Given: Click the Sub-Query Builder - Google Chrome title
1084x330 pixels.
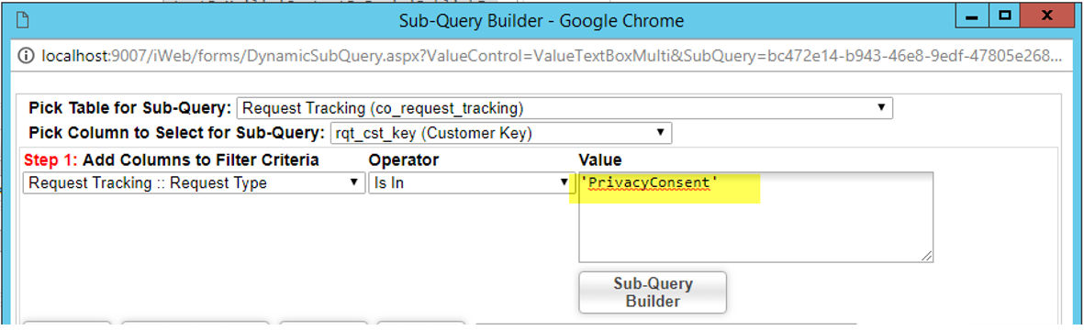Looking at the screenshot, I should click(x=542, y=21).
